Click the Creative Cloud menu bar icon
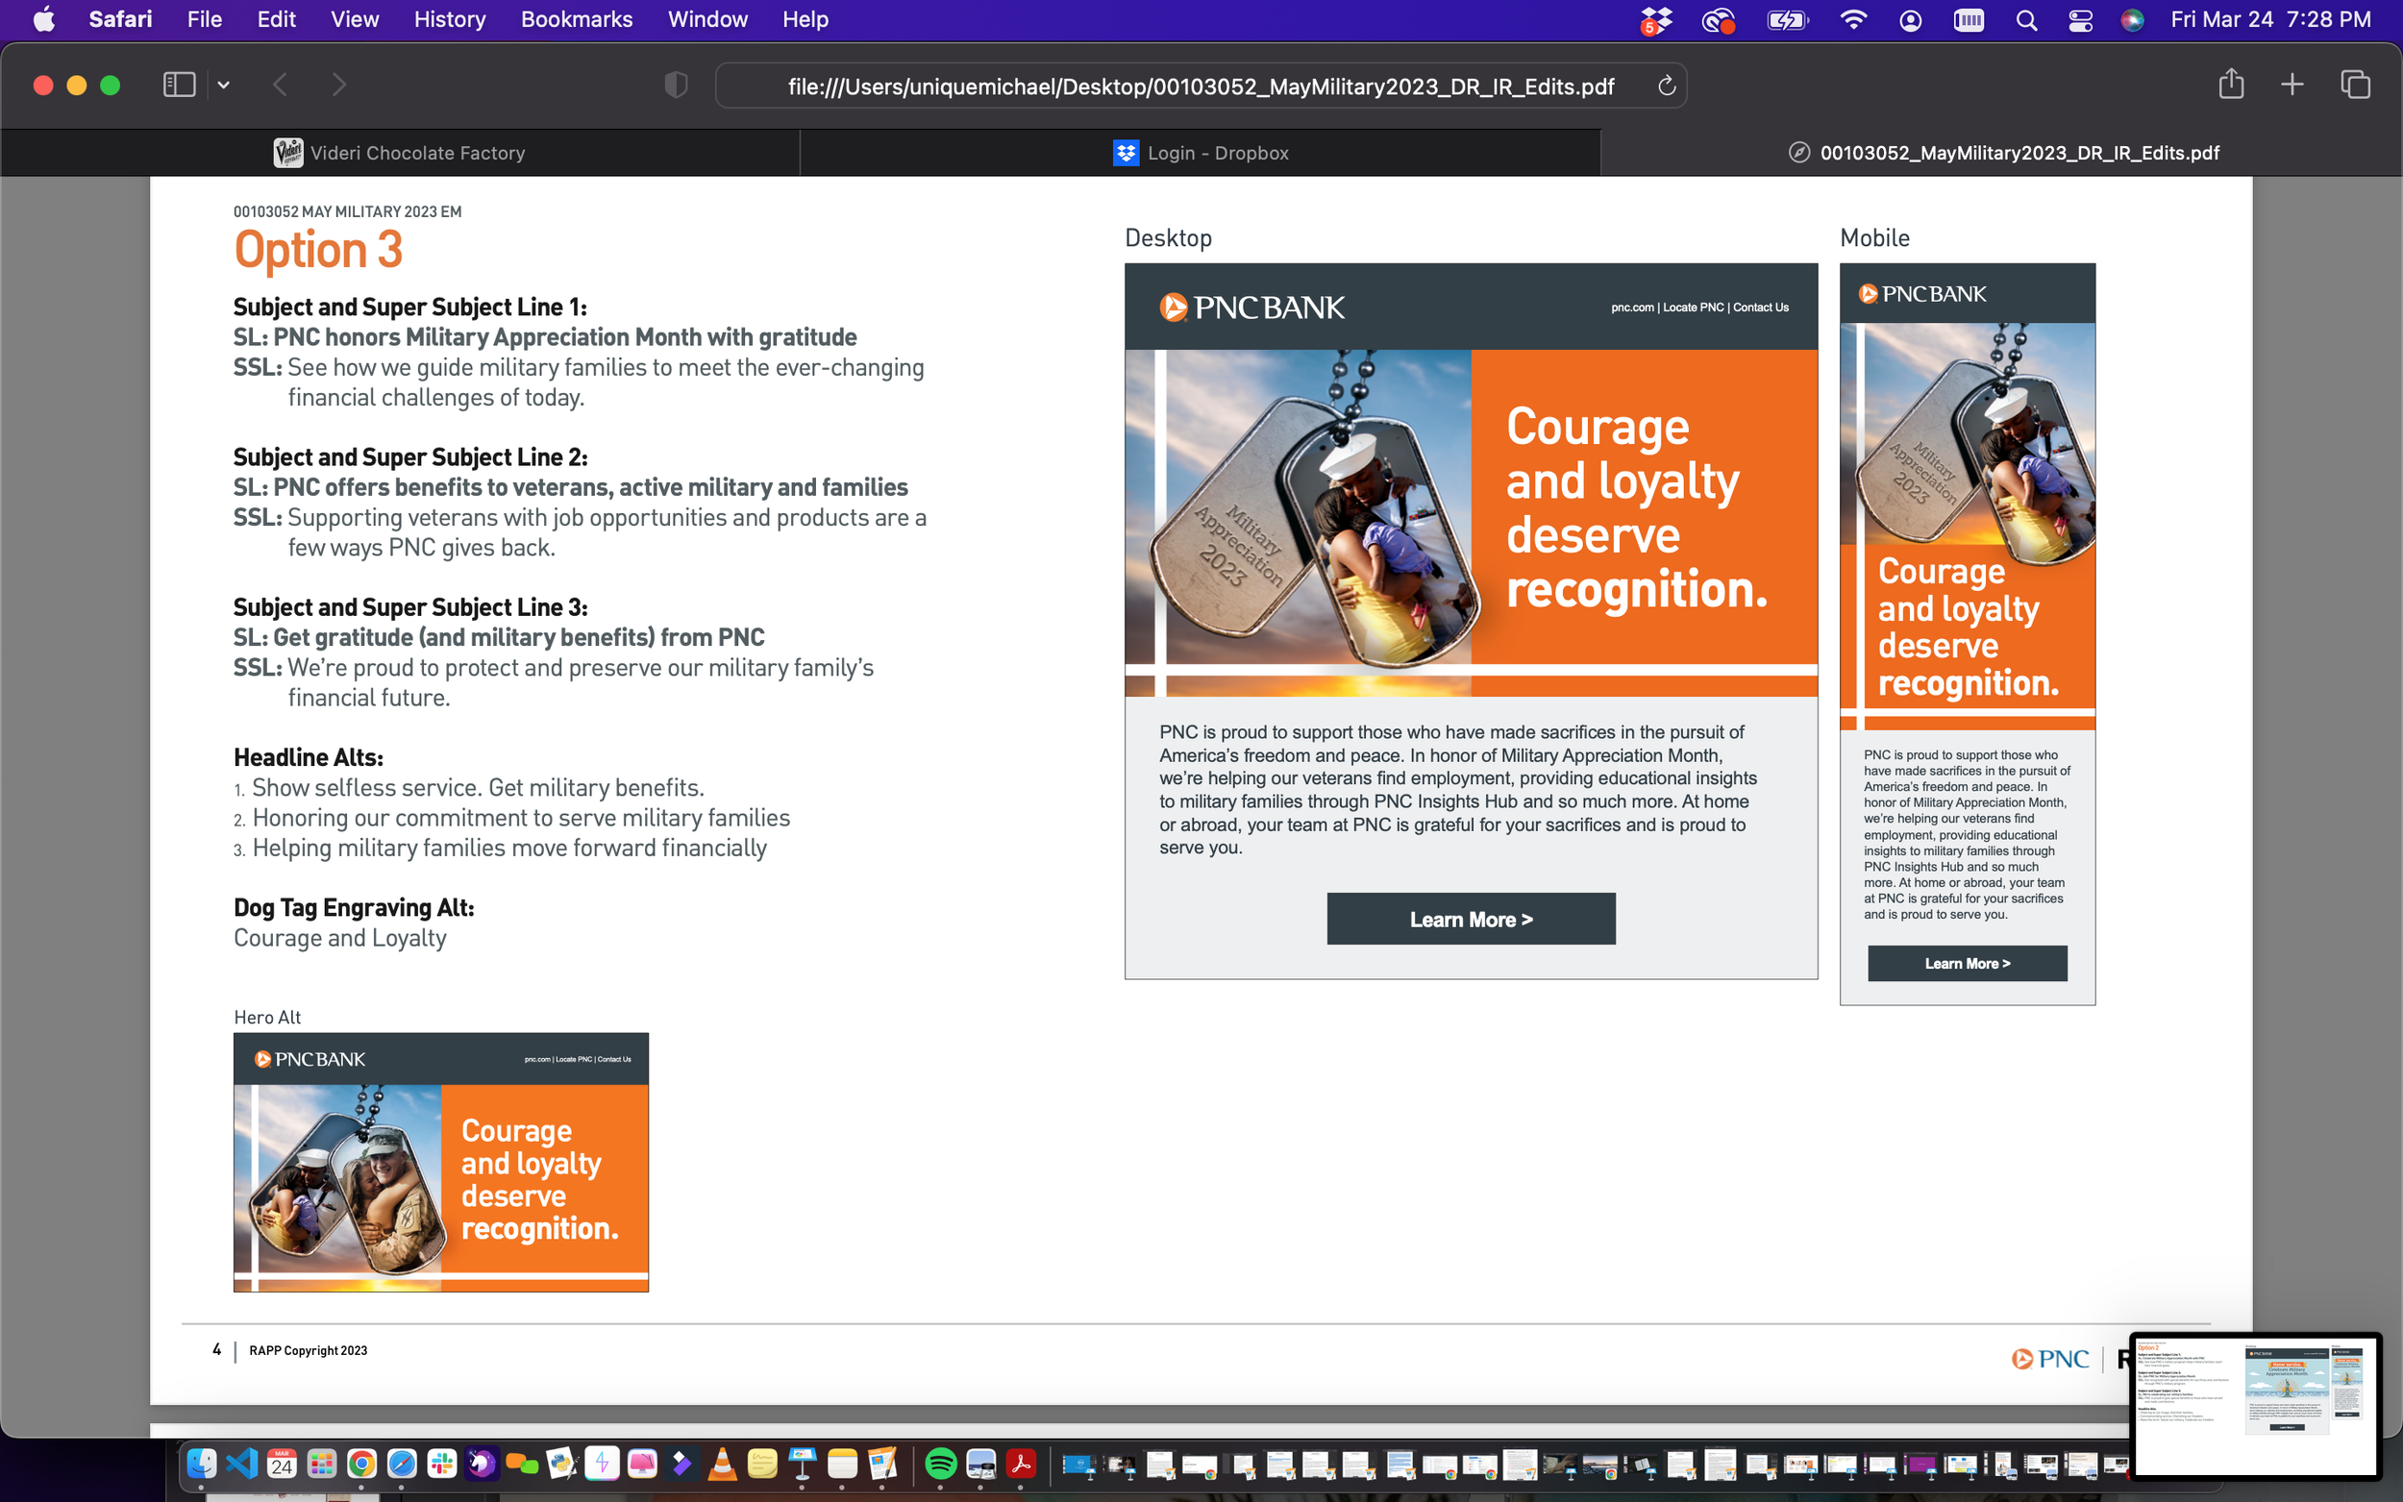 coord(1718,20)
